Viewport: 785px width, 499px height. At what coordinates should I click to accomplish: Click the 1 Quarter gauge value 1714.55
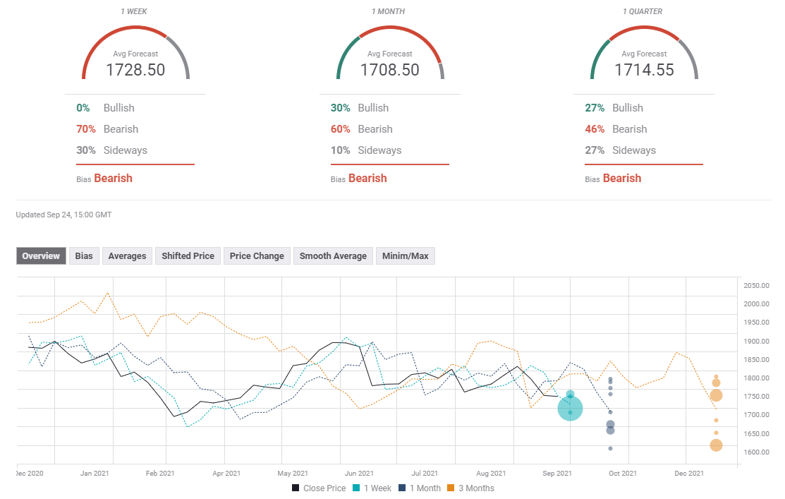tap(643, 70)
